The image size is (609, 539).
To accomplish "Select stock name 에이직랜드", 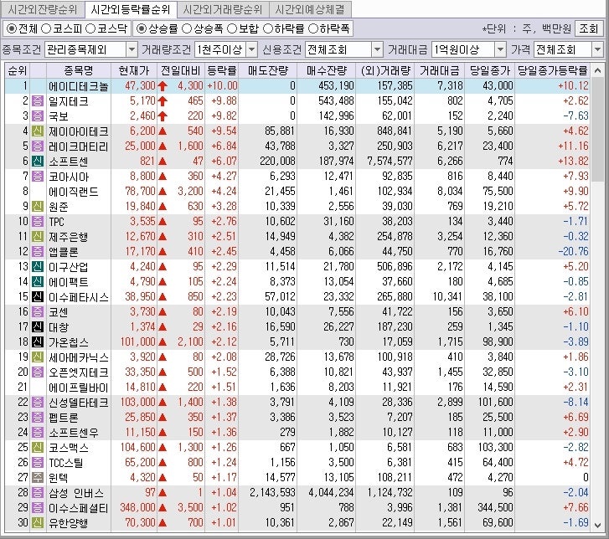I will [74, 192].
